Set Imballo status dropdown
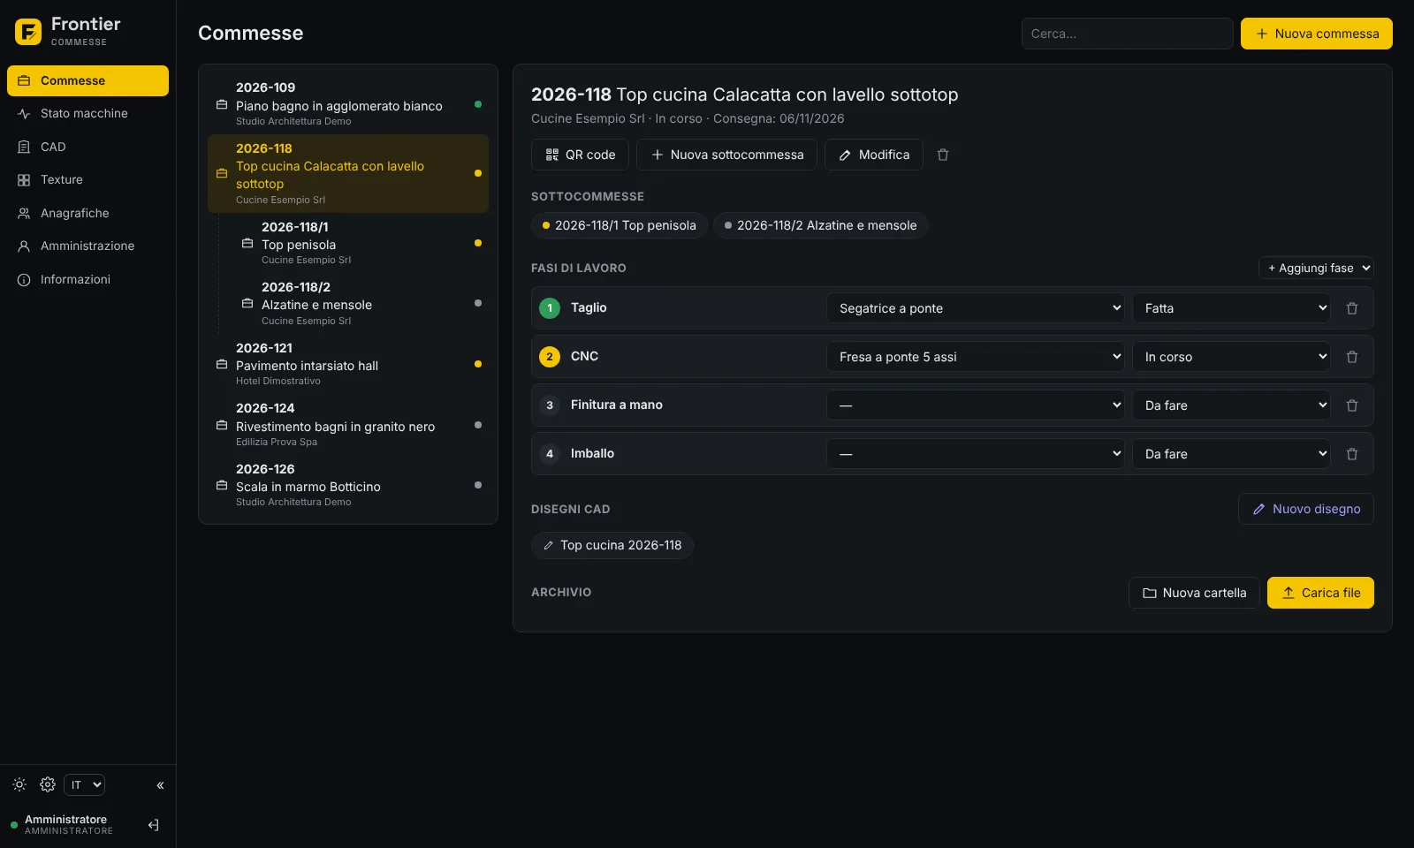This screenshot has height=848, width=1414. pos(1231,454)
